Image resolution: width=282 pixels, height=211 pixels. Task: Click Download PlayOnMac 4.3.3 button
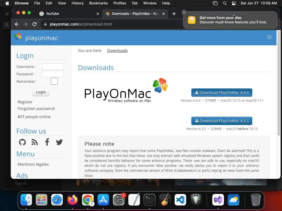[x=222, y=121]
